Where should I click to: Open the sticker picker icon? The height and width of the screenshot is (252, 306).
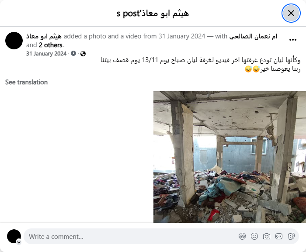coord(291,236)
